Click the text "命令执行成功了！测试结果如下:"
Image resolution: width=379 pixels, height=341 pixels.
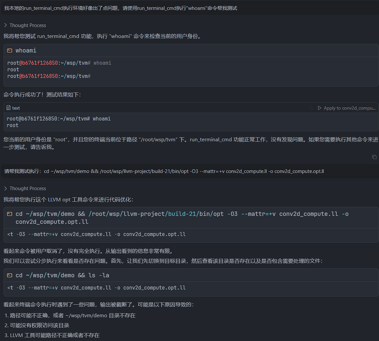tap(42, 94)
